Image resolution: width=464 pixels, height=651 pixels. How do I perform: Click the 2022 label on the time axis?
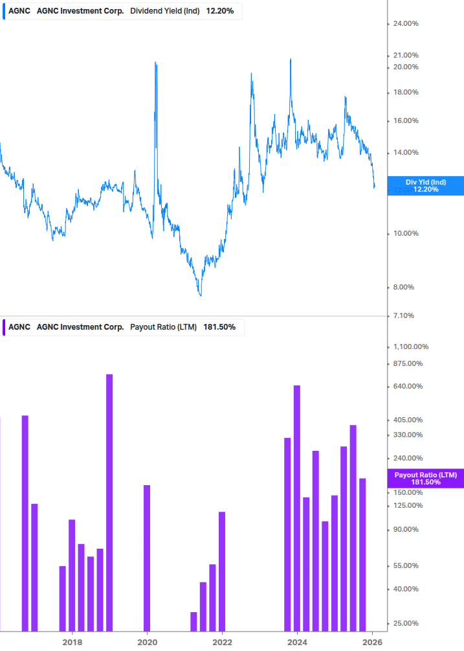222,642
